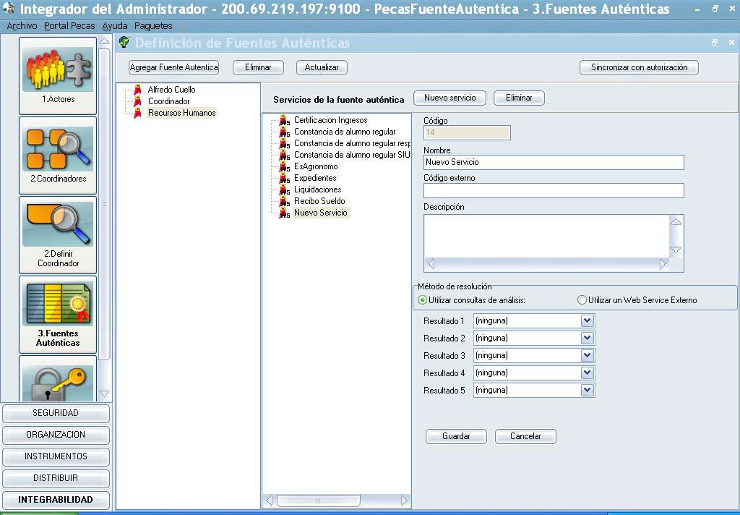Open the Paquetes menu
The height and width of the screenshot is (515, 740).
pyautogui.click(x=153, y=25)
